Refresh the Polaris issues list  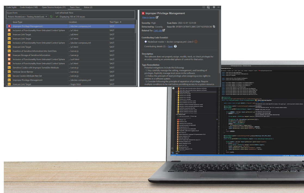point(51,17)
